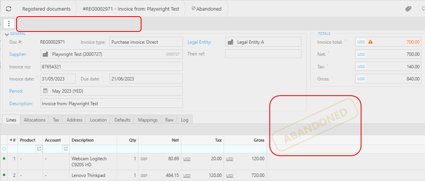425x181 pixels.
Task: Click the green status dot on line 2
Action: [x=4, y=175]
